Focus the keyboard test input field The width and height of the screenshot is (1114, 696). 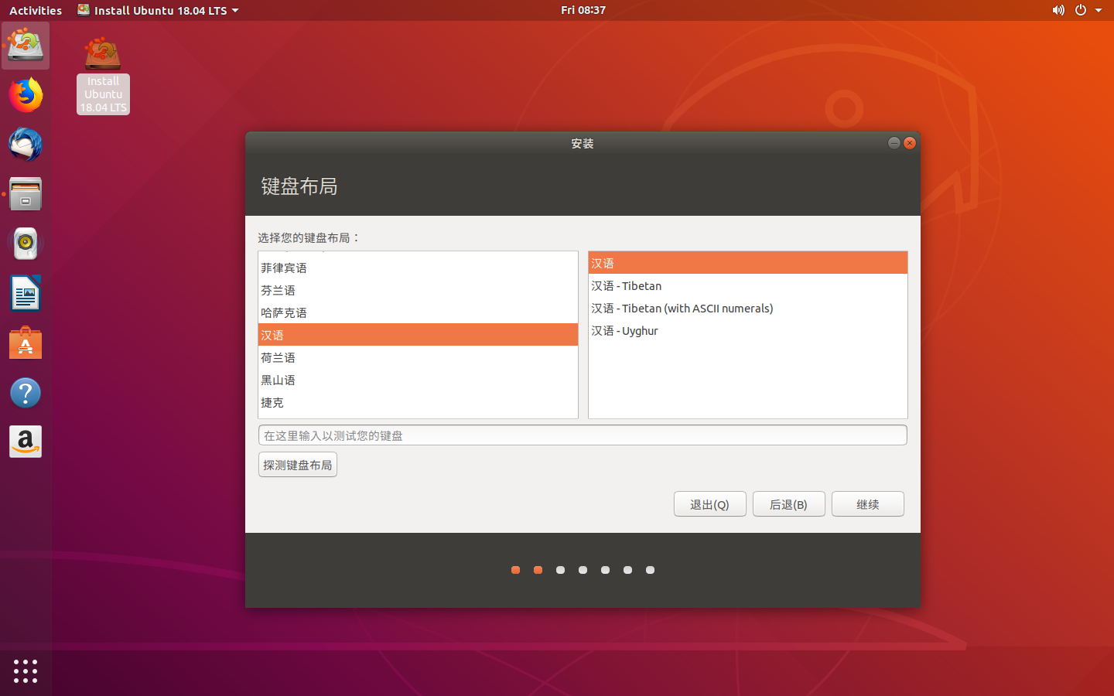583,435
